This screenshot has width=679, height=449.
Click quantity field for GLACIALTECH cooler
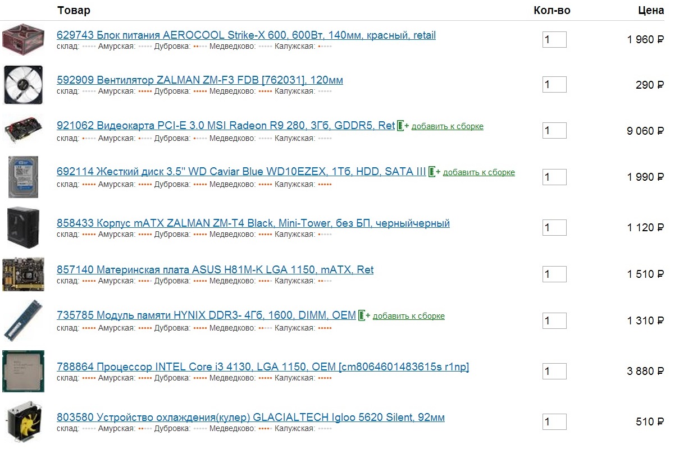coord(554,421)
